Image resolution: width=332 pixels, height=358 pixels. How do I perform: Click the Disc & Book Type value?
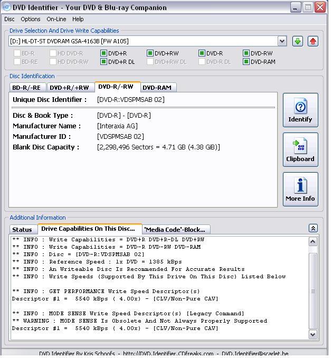124,116
